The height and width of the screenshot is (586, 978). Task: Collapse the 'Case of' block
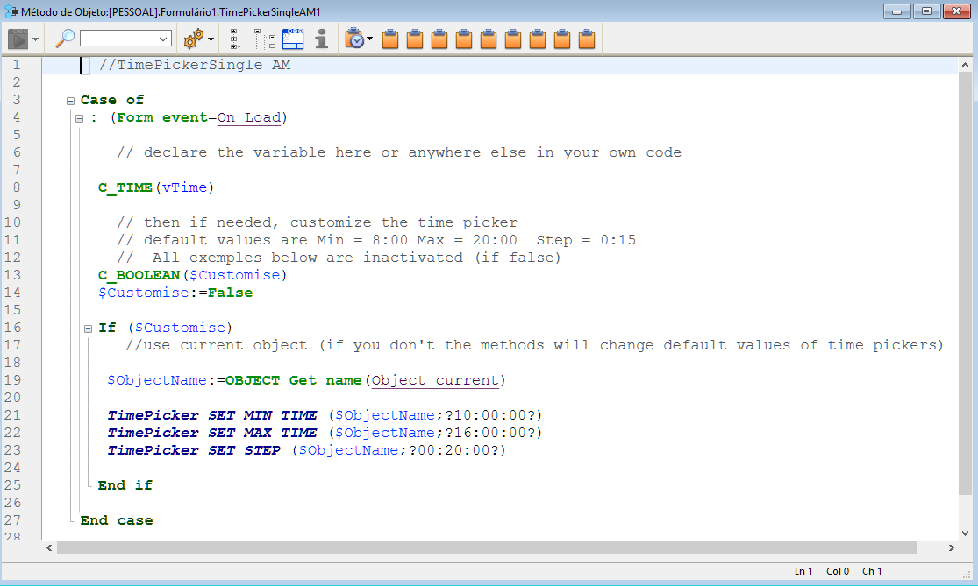tap(70, 101)
